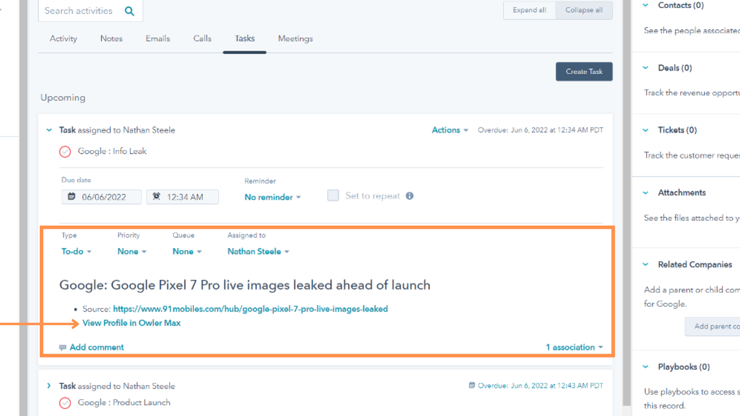
Task: Open the 91mobiles source link
Action: (250, 309)
